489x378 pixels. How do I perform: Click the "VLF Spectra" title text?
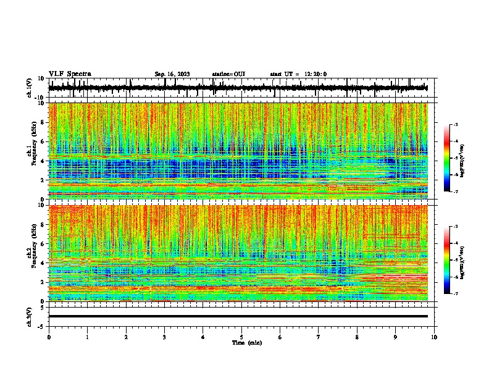(70, 73)
